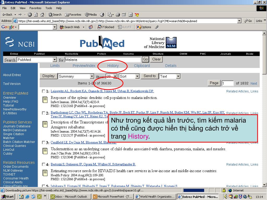Click the NLM National Library of Medicine logo
Image resolution: width=267 pixels, height=200 pixels.
coord(171,42)
